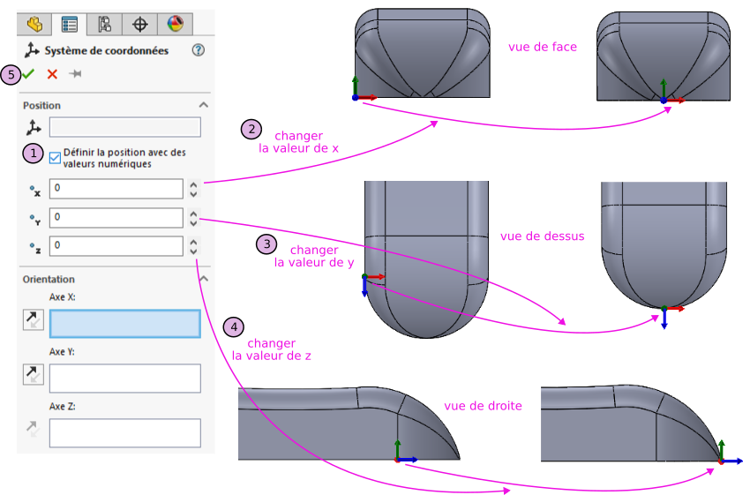Viewport: 750px width, 495px height.
Task: Click the origin selection field under Position
Action: [x=124, y=127]
